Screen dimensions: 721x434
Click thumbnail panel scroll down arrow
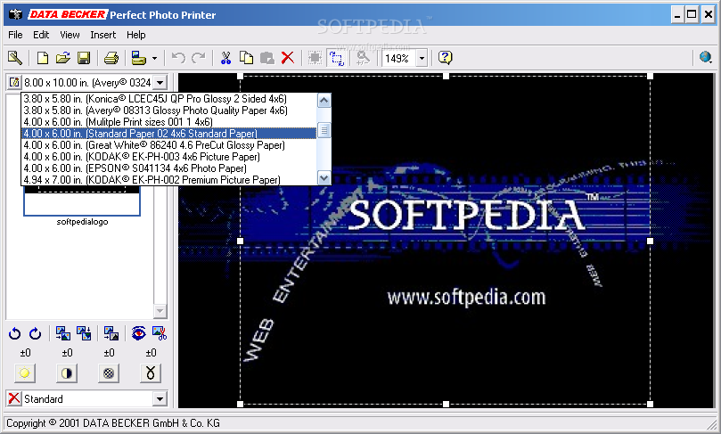[x=160, y=311]
